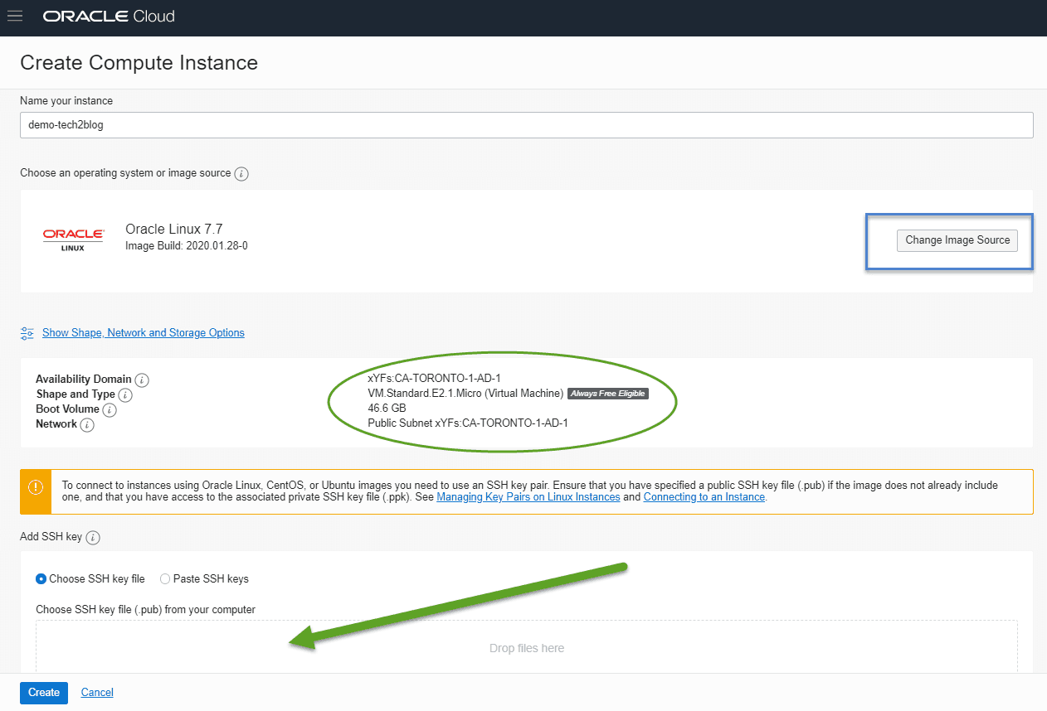The height and width of the screenshot is (711, 1047).
Task: Click the 46.6 GB boot volume value
Action: (387, 409)
